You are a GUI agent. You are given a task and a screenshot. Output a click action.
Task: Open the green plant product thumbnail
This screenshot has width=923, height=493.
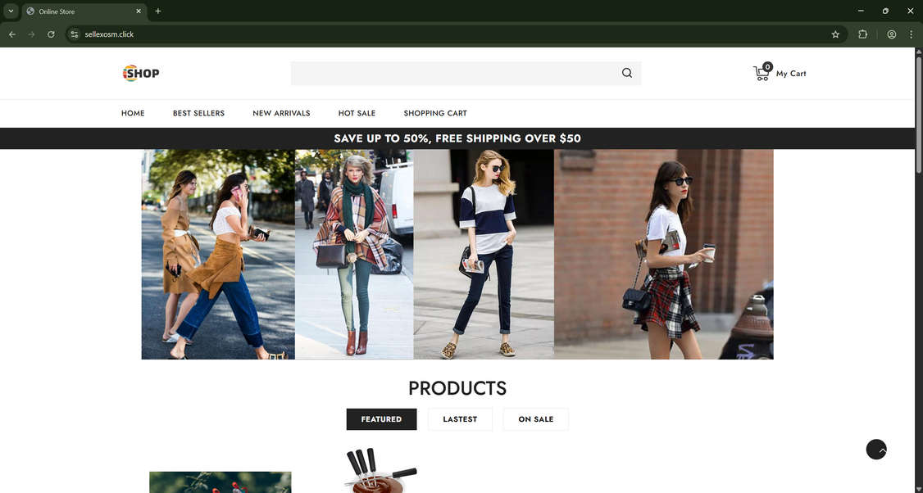tap(221, 482)
